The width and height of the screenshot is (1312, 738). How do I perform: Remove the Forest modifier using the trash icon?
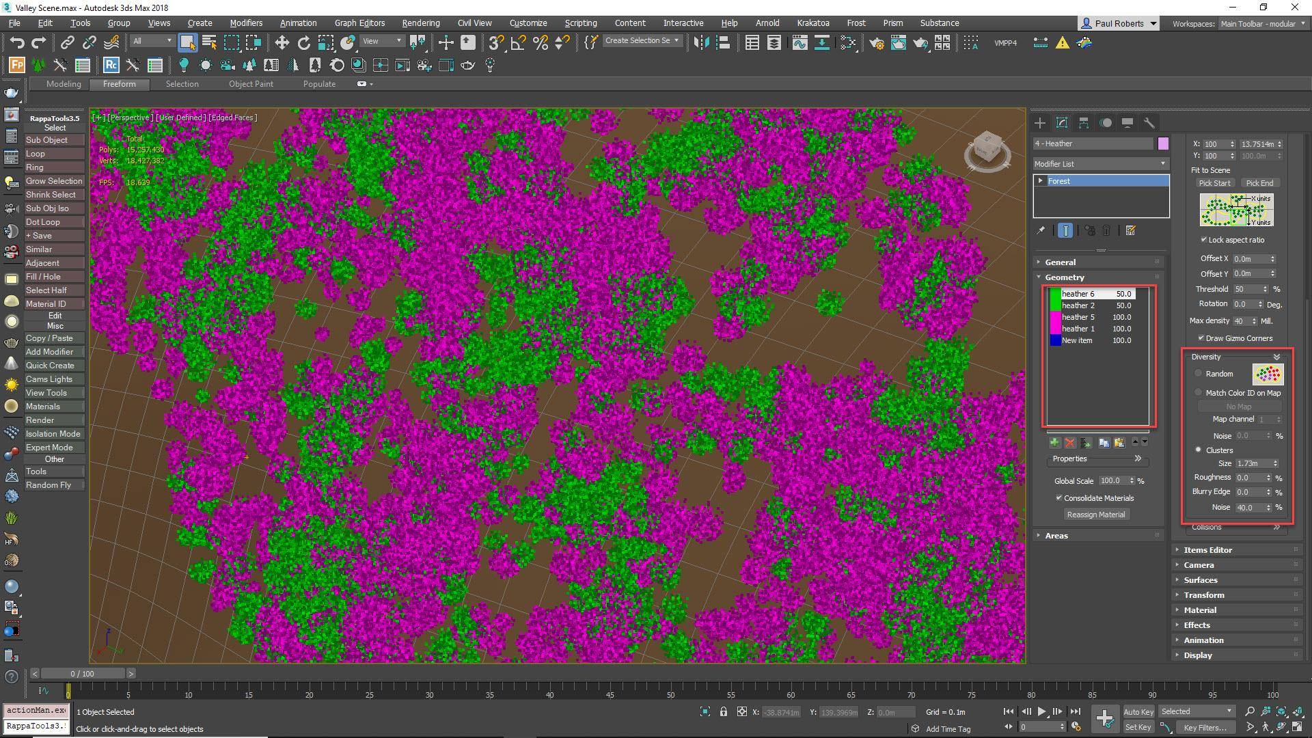pos(1107,230)
